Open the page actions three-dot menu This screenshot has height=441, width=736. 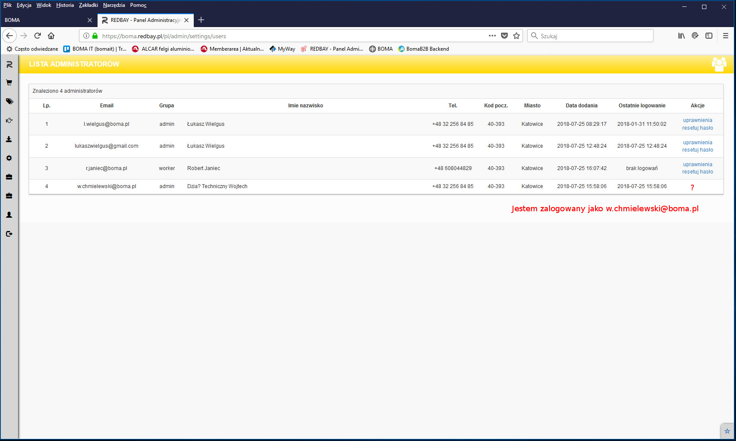(492, 36)
